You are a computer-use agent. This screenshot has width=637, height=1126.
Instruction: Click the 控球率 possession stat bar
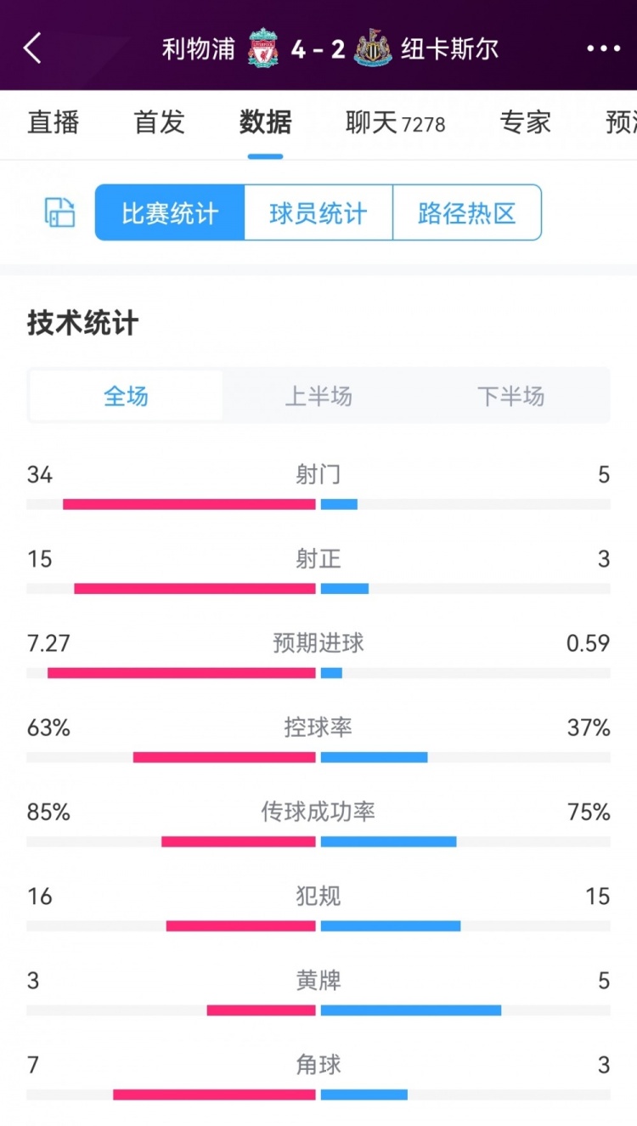(318, 755)
